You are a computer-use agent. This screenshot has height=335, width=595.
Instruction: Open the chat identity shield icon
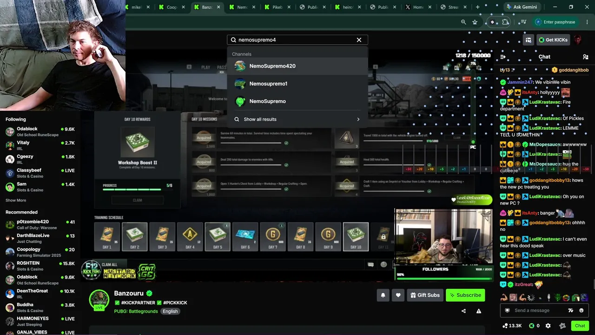(507, 310)
